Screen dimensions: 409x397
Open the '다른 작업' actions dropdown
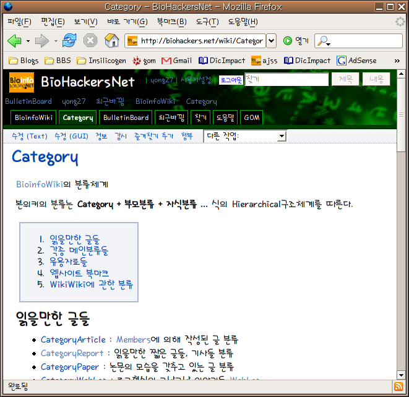(245, 136)
